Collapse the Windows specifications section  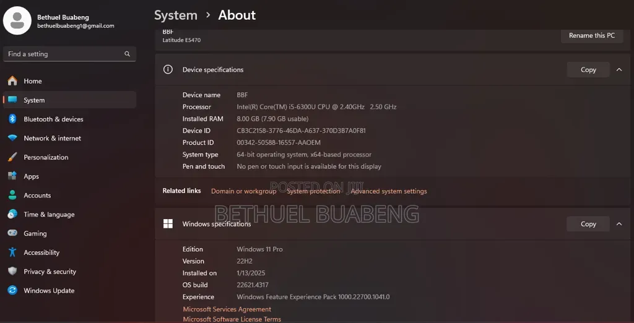[x=619, y=223]
